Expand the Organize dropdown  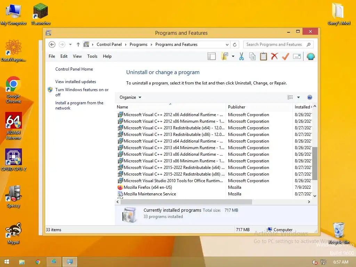point(130,97)
